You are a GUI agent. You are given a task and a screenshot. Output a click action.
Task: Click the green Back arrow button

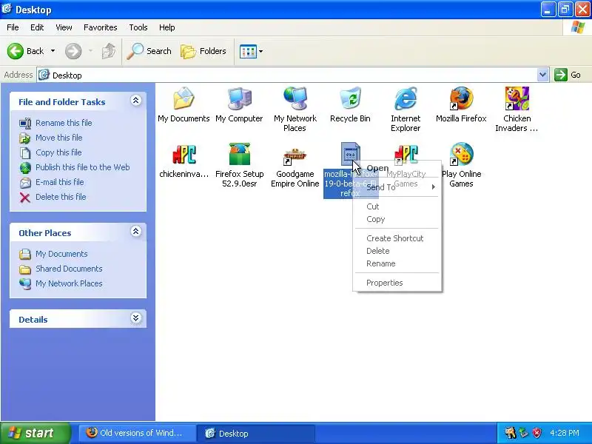point(16,51)
